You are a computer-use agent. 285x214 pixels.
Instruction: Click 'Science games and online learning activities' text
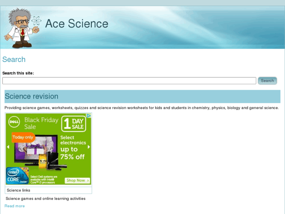click(x=45, y=199)
